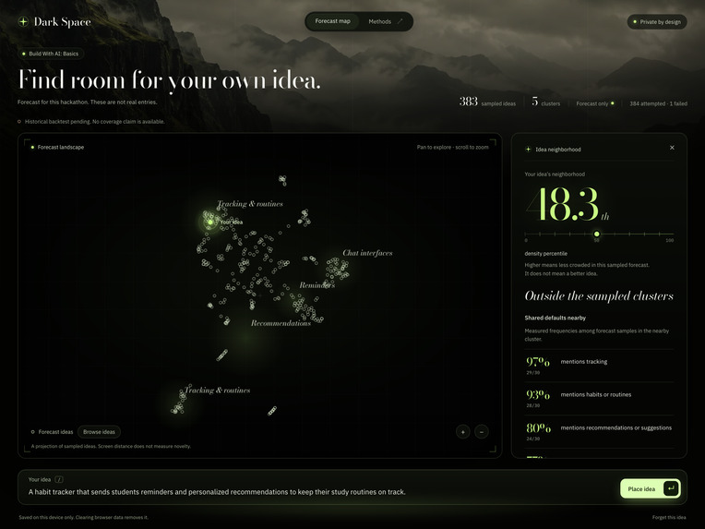Click the 18.3 density percentile value

click(x=568, y=204)
